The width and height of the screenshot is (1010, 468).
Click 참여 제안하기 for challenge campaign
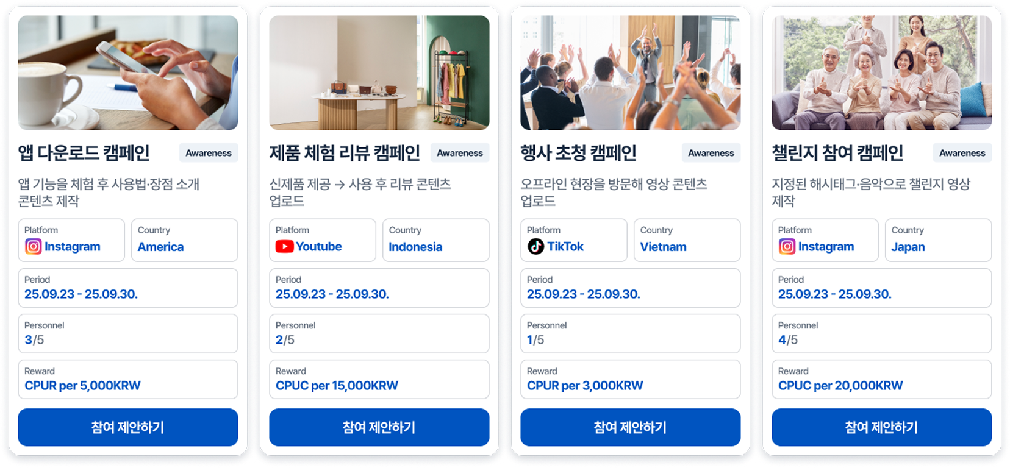[x=882, y=427]
